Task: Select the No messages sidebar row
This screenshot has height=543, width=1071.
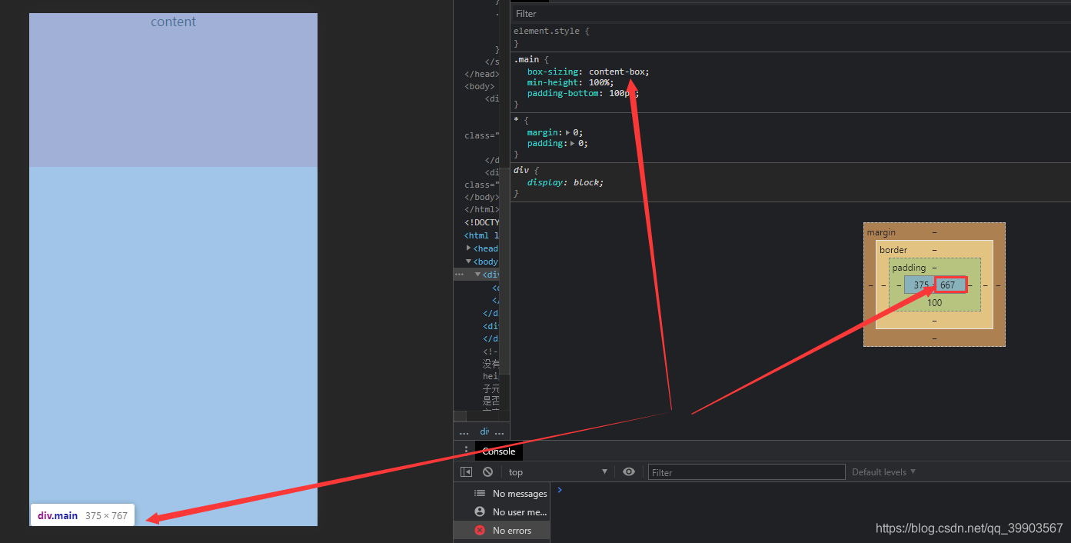Action: point(502,493)
